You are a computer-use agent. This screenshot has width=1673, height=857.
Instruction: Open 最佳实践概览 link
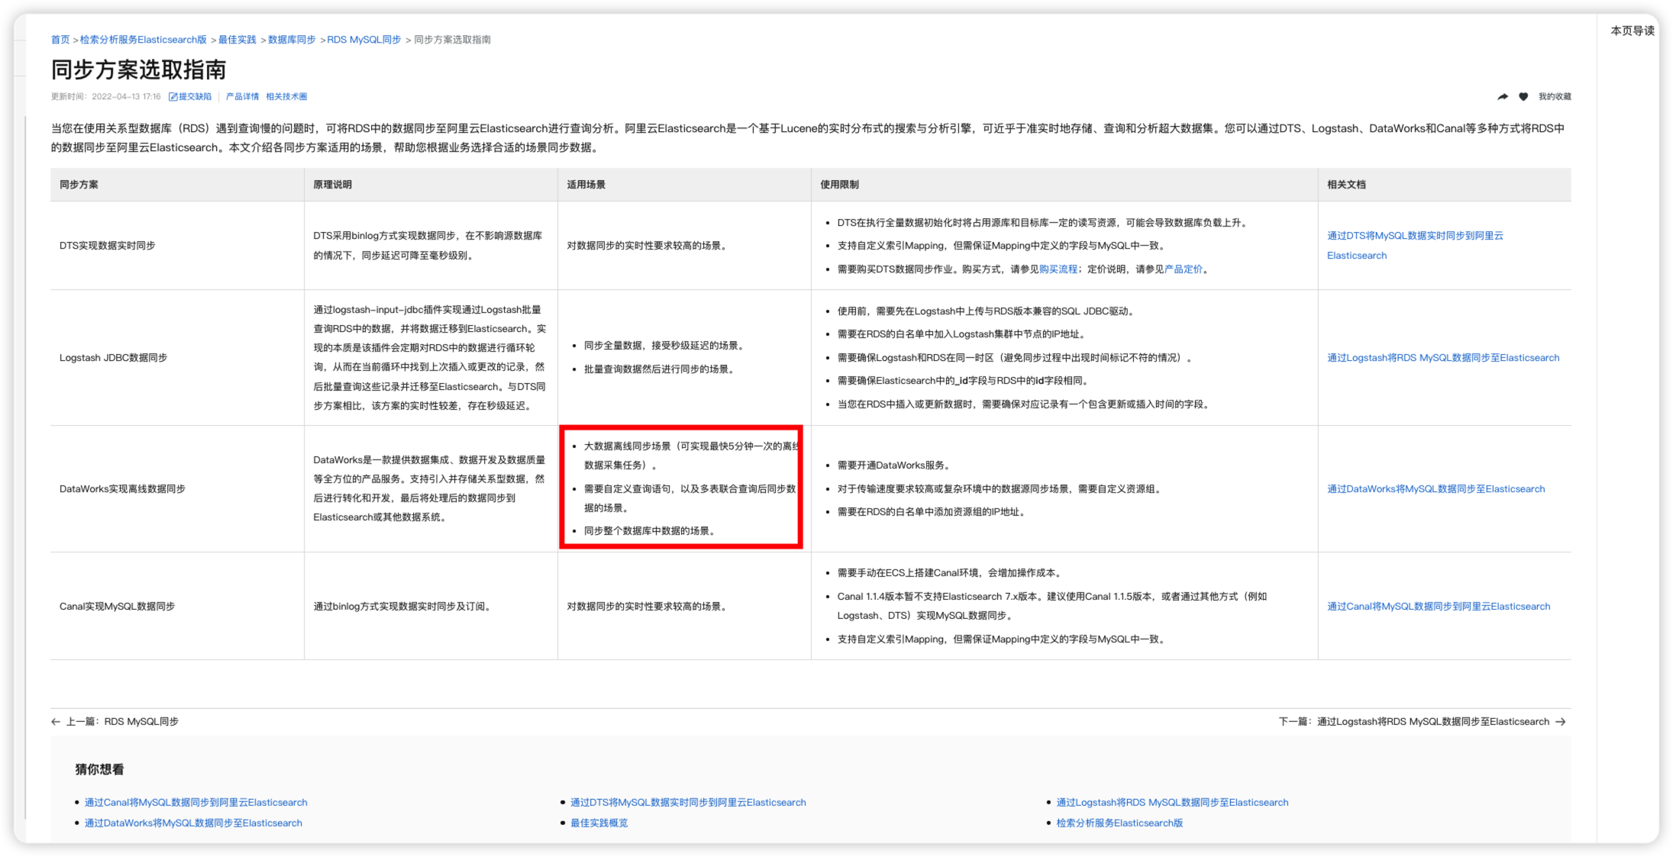(x=599, y=823)
